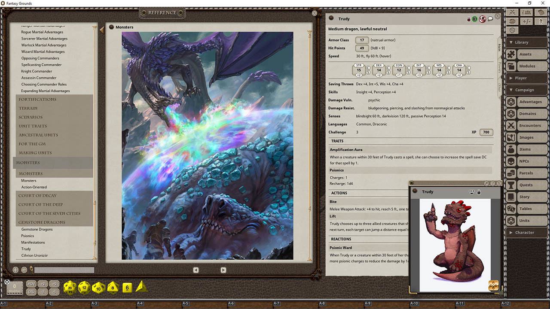Go to next reference page arrow

point(223,270)
